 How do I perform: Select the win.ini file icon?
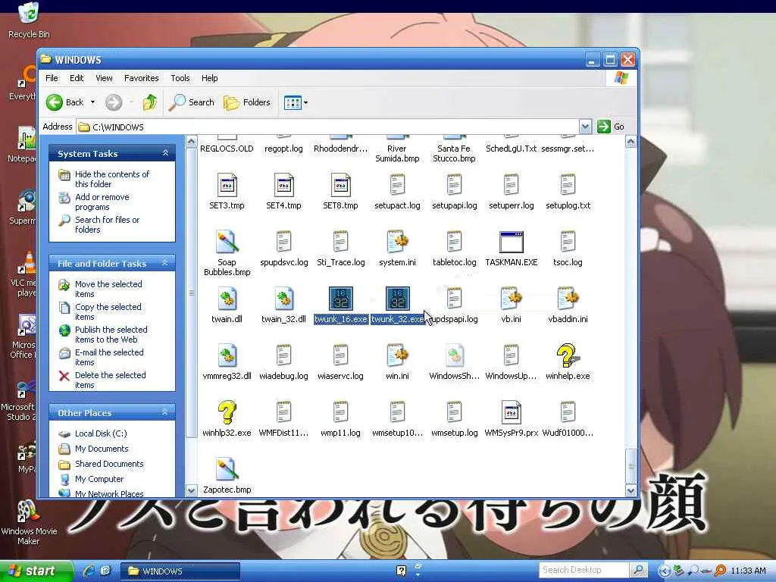[397, 355]
